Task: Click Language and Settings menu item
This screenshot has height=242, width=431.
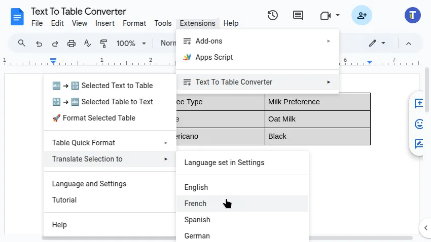Action: 89,184
